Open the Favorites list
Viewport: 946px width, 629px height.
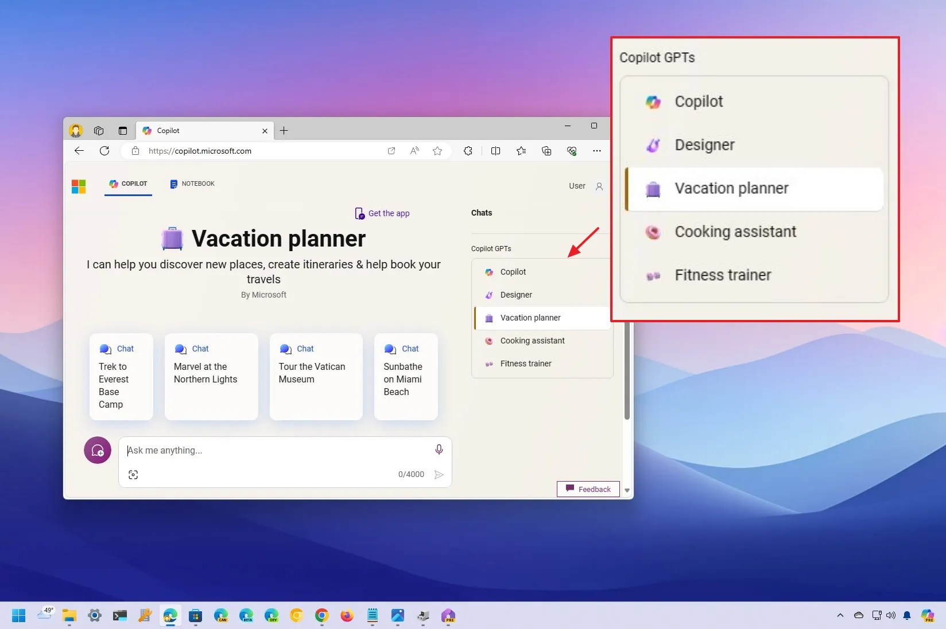[x=521, y=151]
